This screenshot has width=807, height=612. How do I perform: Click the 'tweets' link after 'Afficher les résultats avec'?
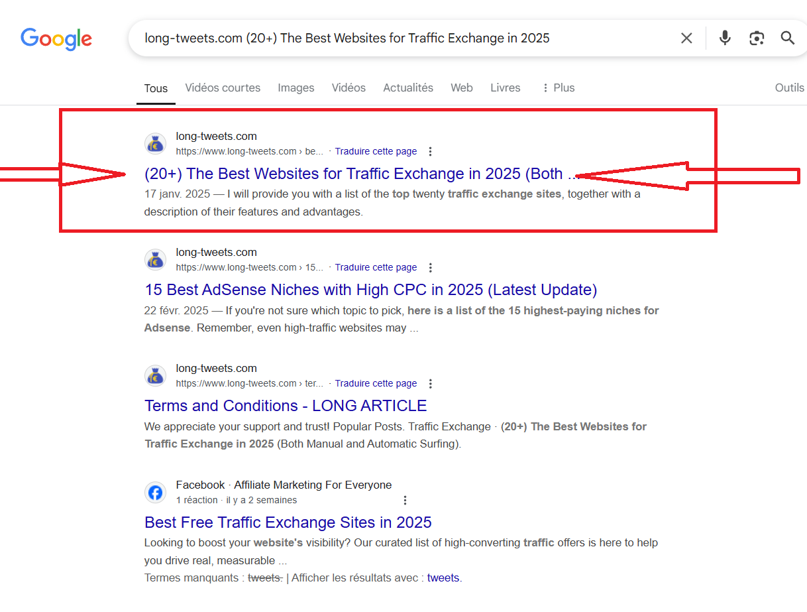443,578
